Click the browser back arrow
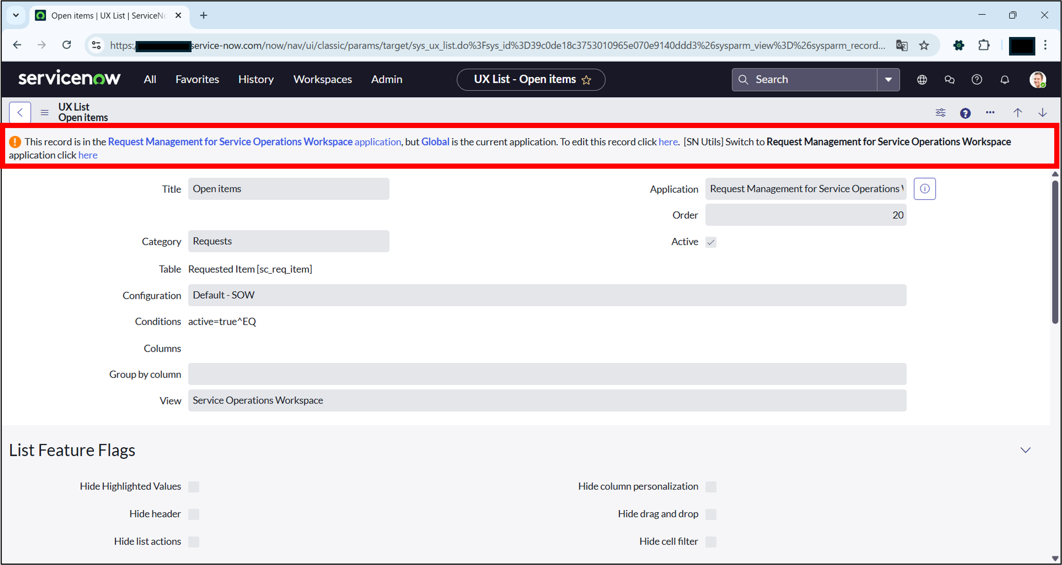Image resolution: width=1062 pixels, height=565 pixels. point(17,45)
